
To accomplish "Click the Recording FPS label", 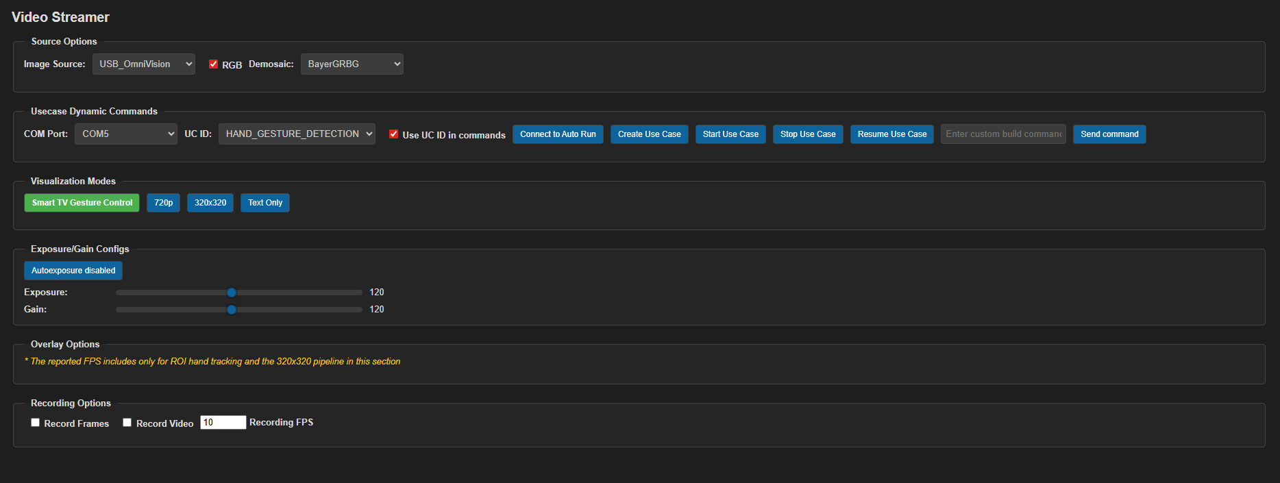I will [x=282, y=423].
